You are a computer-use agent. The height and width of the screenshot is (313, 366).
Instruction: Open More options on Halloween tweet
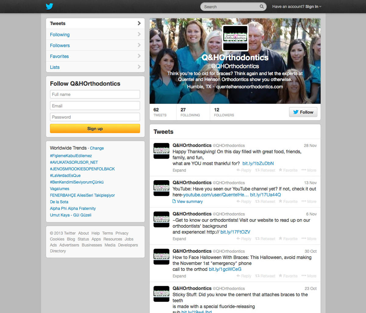pyautogui.click(x=309, y=276)
